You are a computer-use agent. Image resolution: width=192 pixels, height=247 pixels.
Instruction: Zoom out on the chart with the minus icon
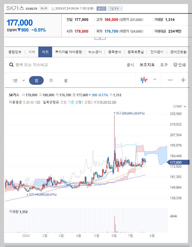[x=170, y=80]
